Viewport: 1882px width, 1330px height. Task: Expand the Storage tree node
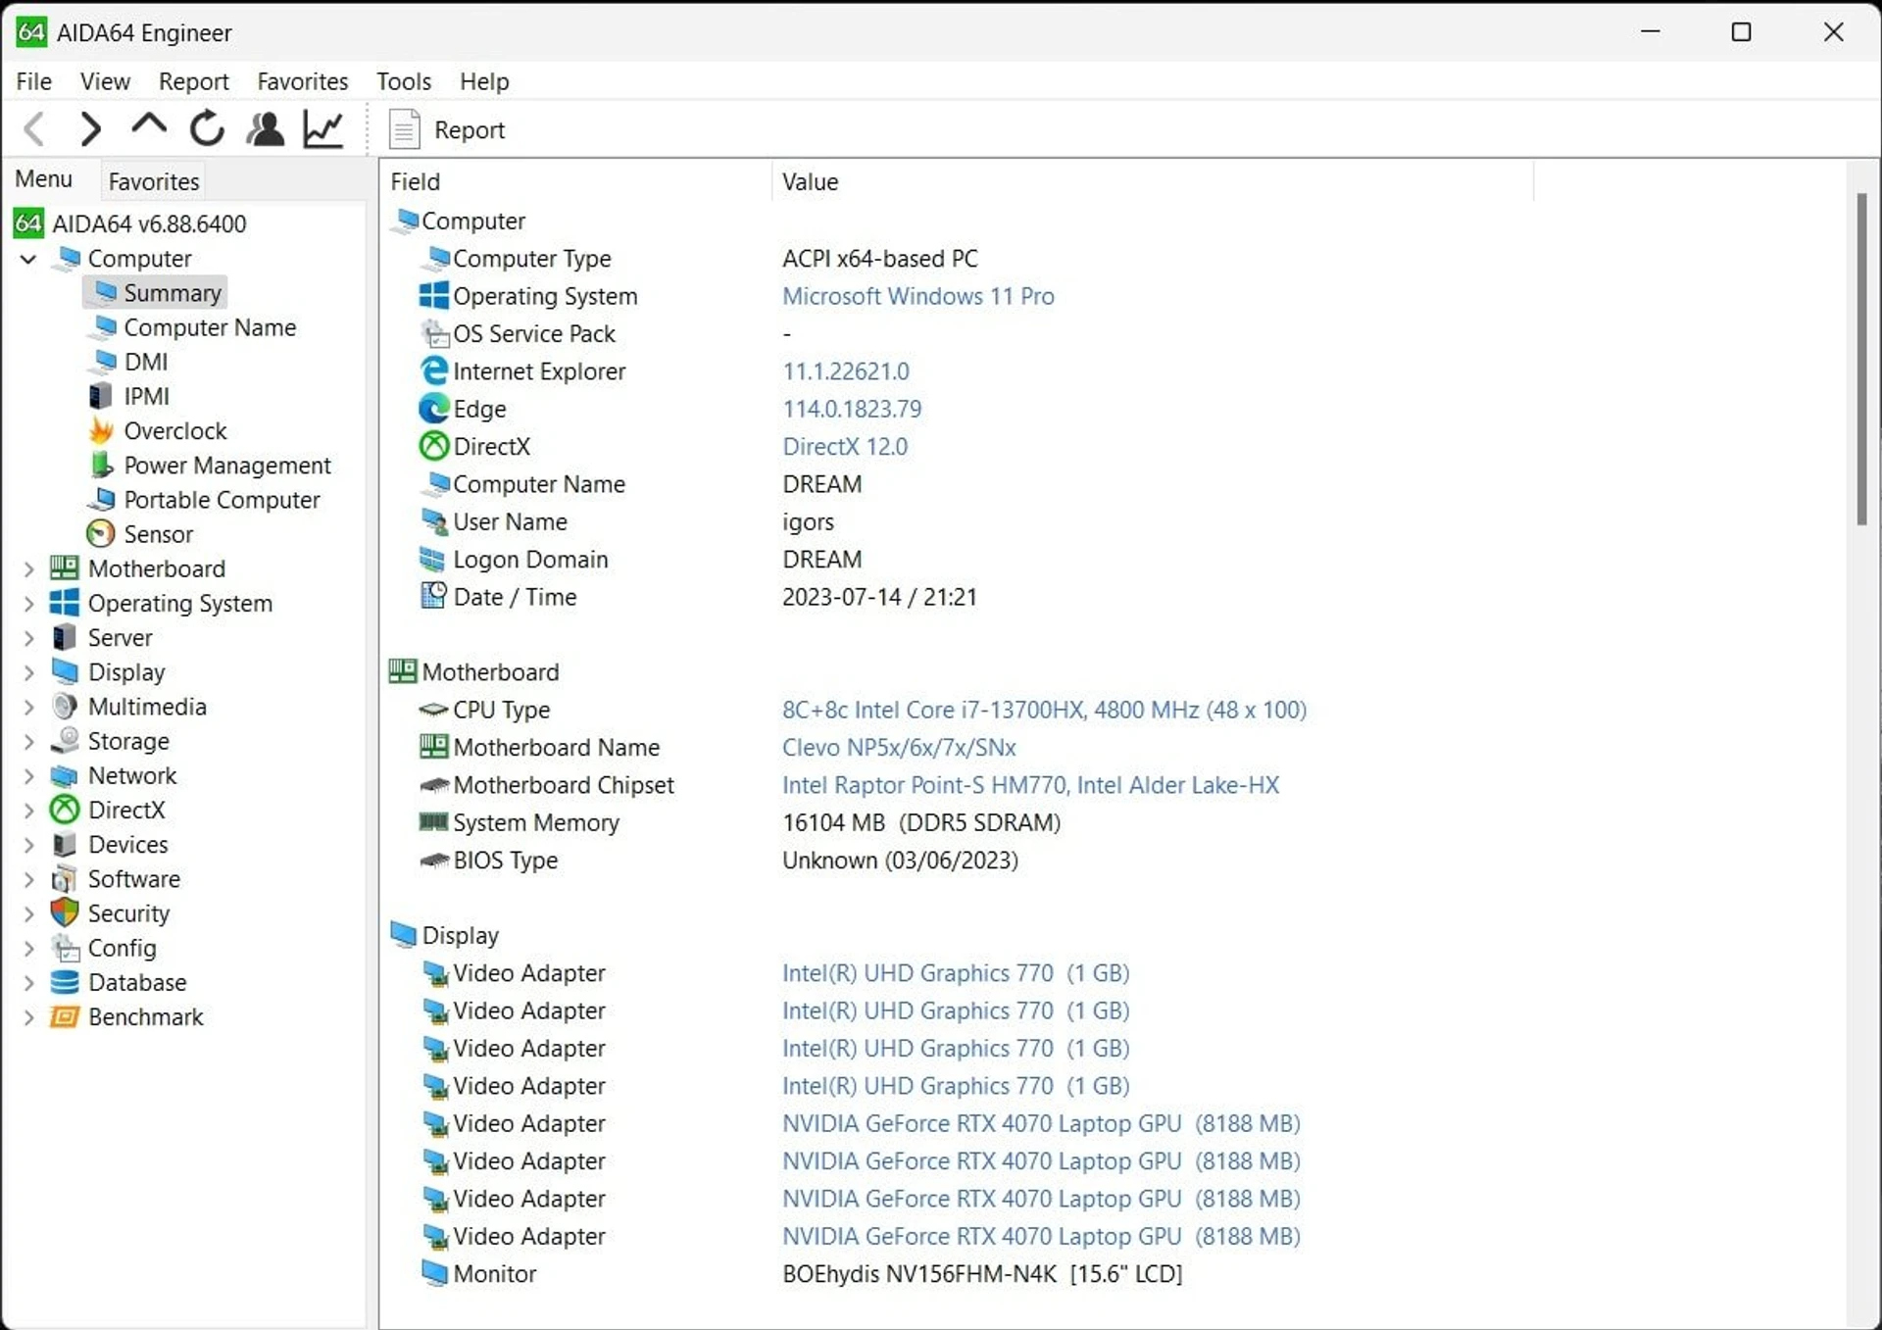point(28,741)
